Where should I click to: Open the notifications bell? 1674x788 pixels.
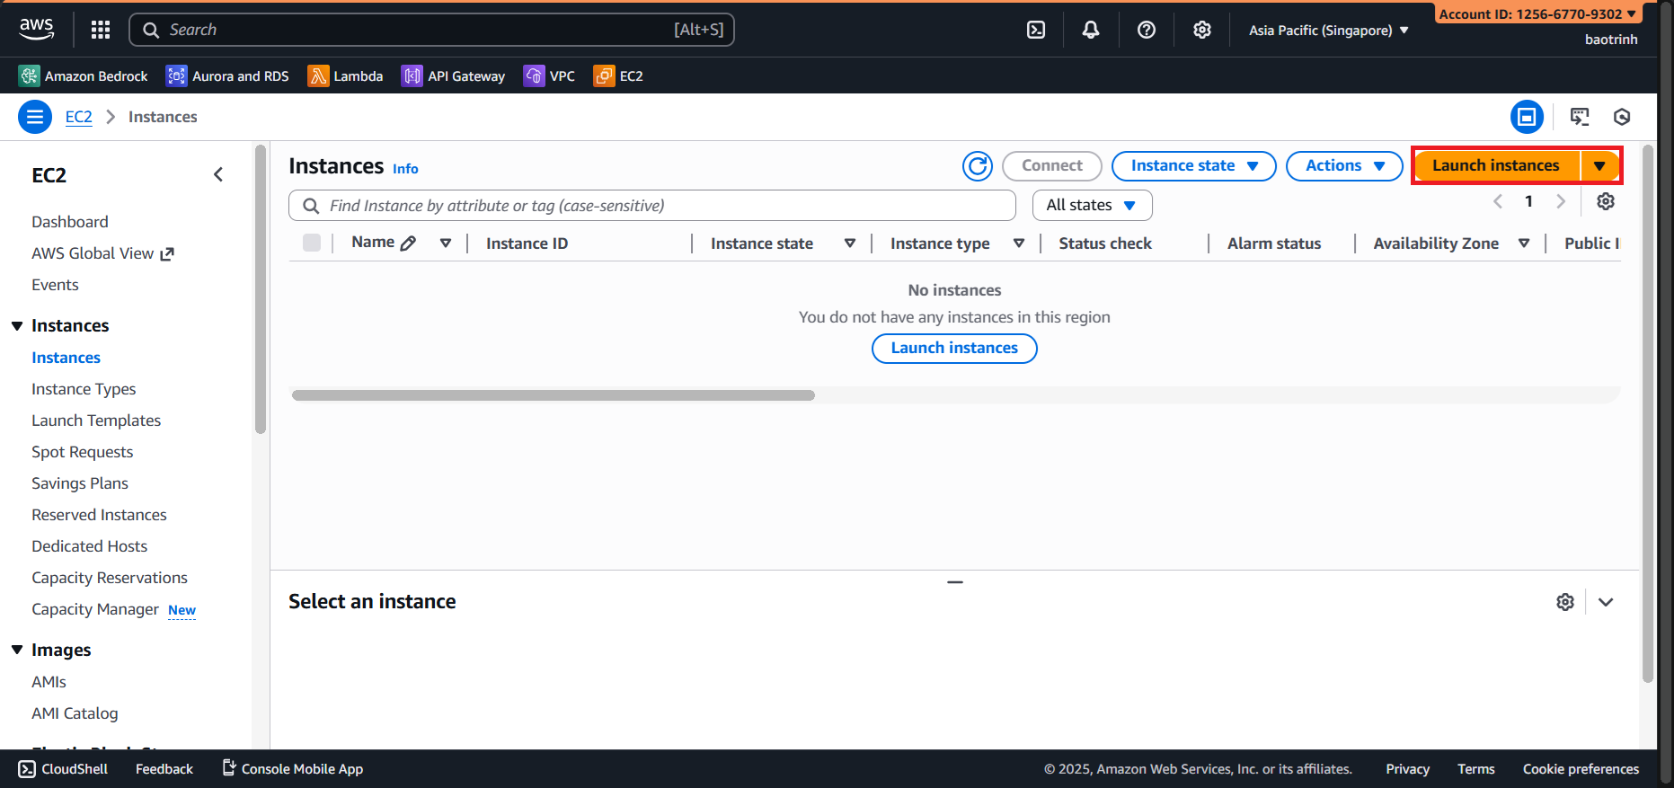click(x=1091, y=30)
